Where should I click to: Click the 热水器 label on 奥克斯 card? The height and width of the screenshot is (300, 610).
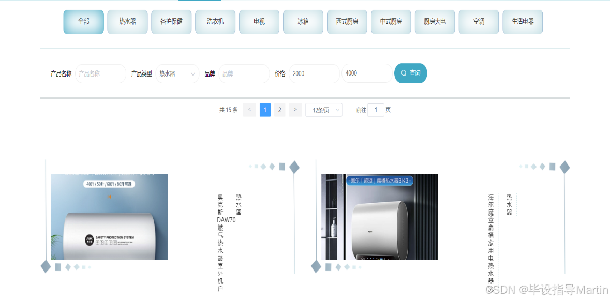[x=239, y=204]
